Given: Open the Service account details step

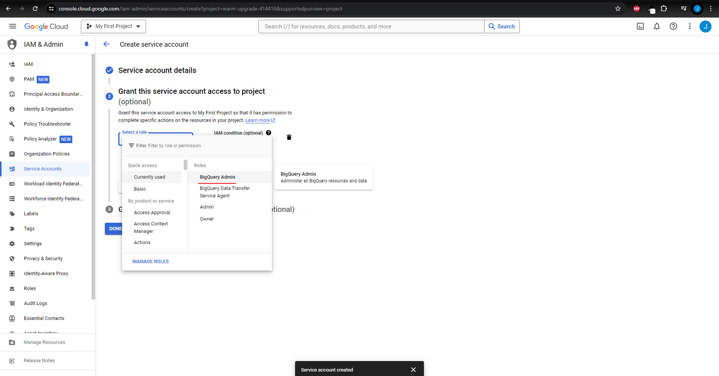Looking at the screenshot, I should click(157, 70).
